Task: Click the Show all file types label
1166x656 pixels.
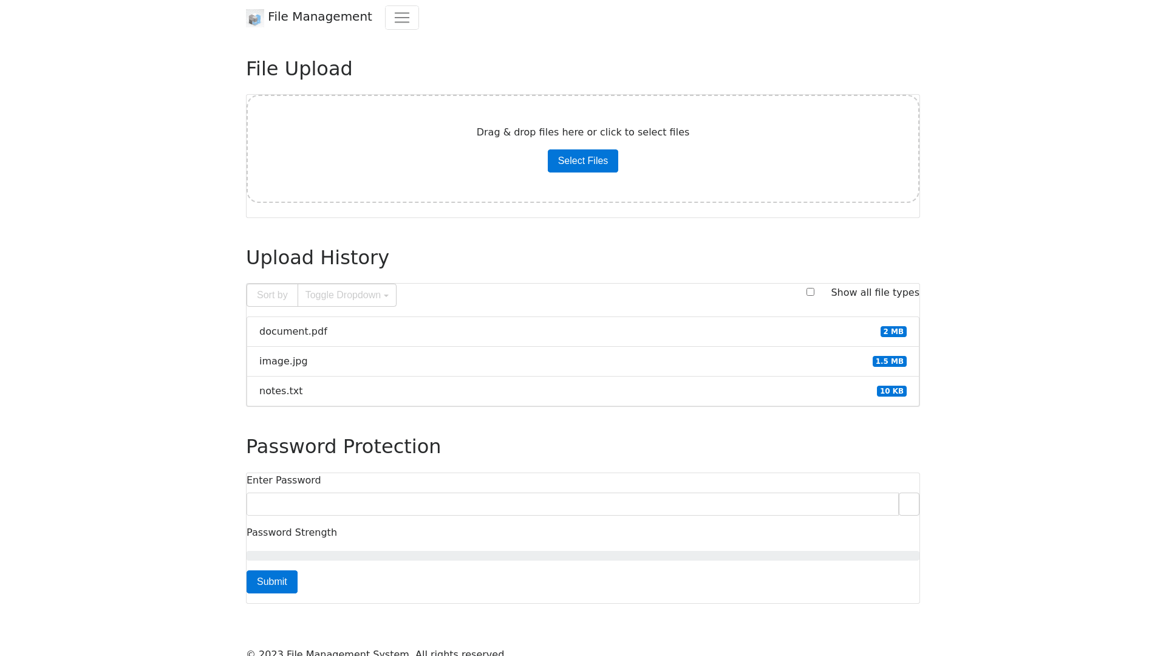Action: click(x=874, y=293)
